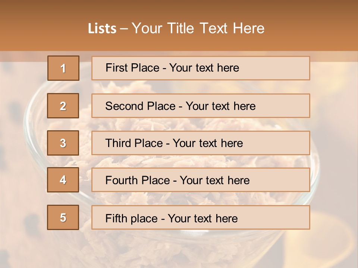Click the words 'Third Place' in the list

pyautogui.click(x=134, y=143)
